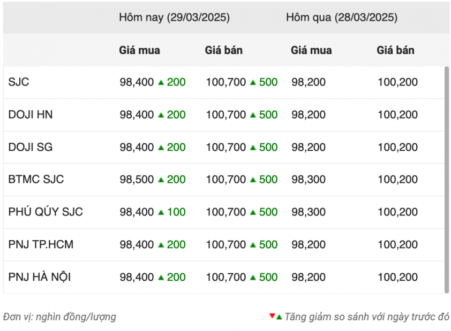
Task: Click SJC sell change value 500
Action: point(268,82)
